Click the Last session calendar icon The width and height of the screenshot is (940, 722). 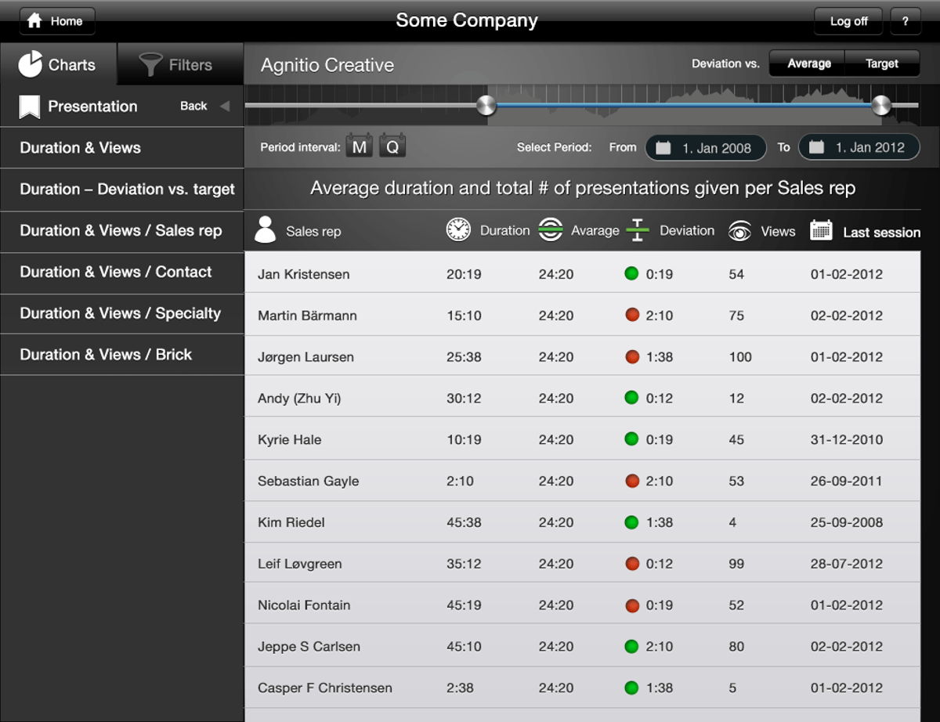821,230
